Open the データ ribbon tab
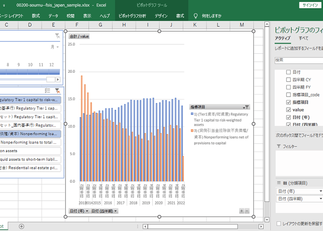The image size is (323, 231). point(53,16)
